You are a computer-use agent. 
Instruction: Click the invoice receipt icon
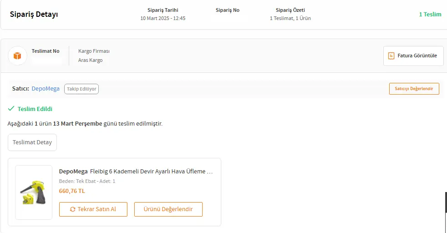tap(391, 56)
